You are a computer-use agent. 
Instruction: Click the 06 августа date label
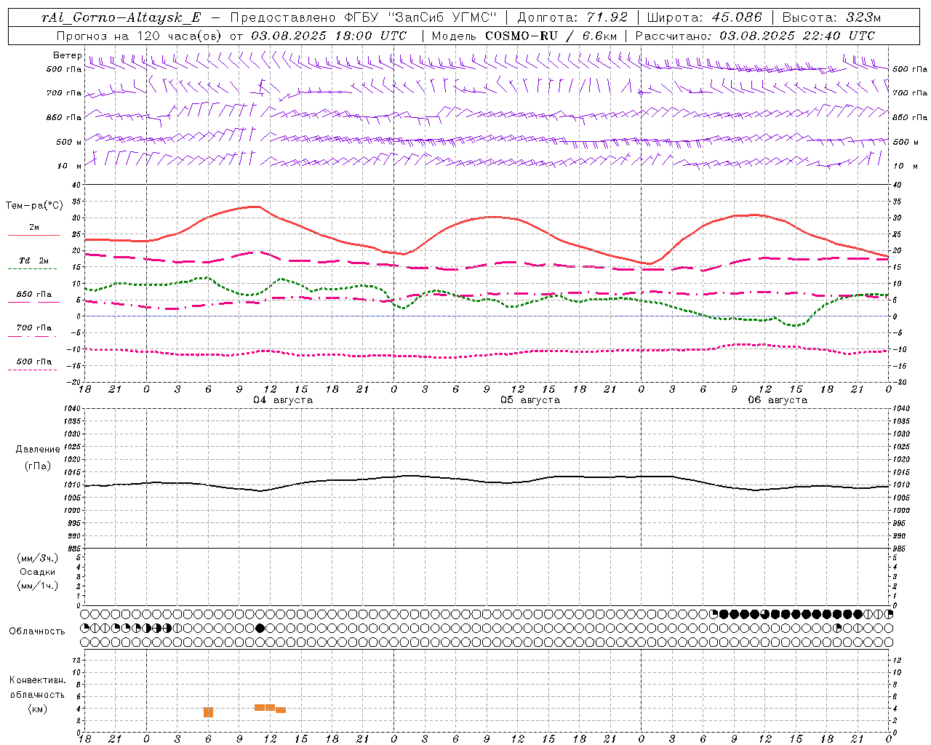coord(778,400)
